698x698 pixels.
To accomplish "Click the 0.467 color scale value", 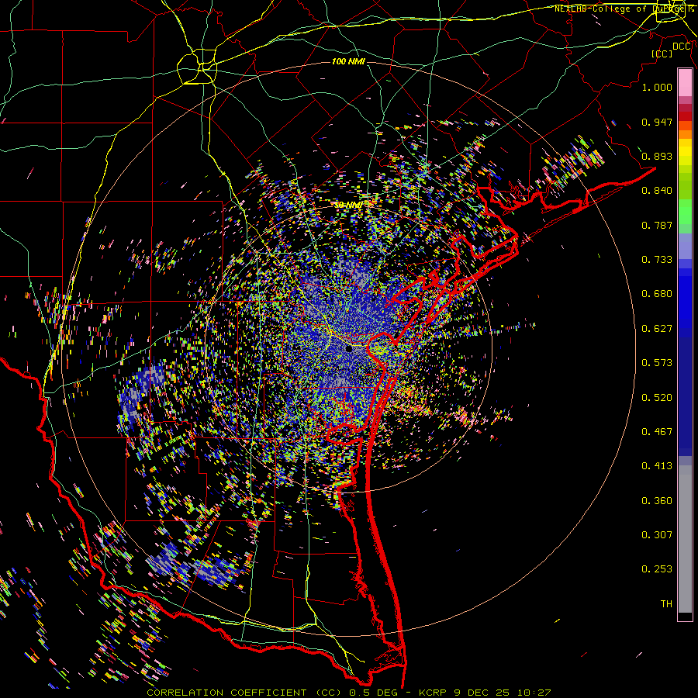I will click(657, 432).
